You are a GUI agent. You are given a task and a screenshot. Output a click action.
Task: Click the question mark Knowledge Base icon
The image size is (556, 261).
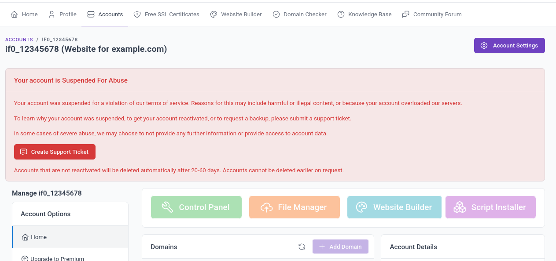tap(341, 14)
